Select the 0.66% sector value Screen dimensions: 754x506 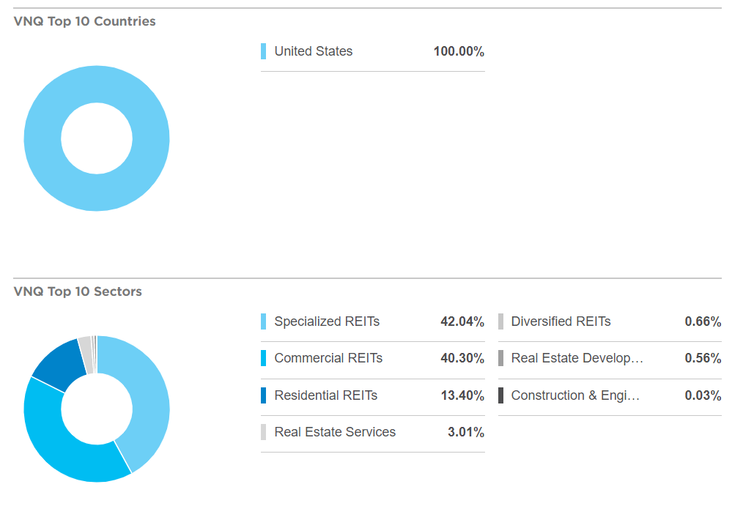pos(703,321)
